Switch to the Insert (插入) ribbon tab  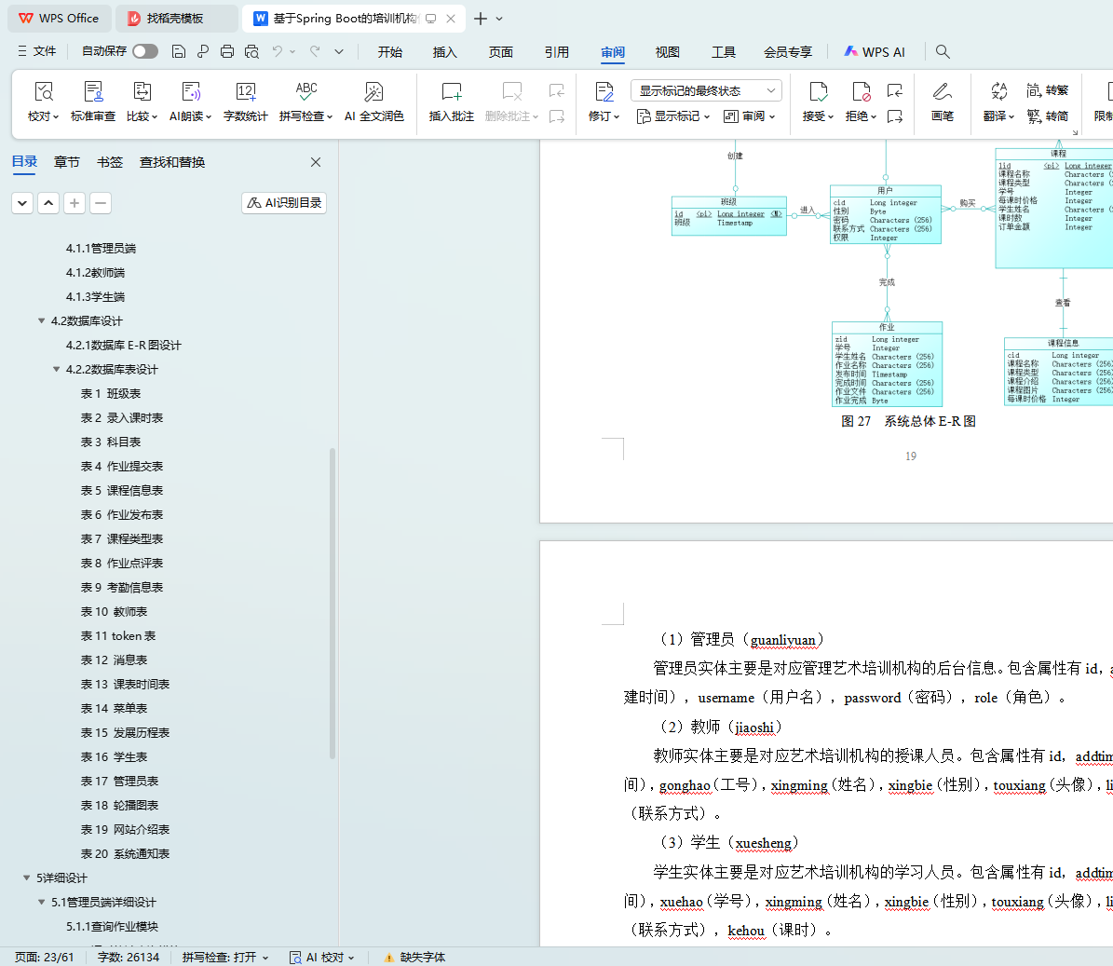444,52
